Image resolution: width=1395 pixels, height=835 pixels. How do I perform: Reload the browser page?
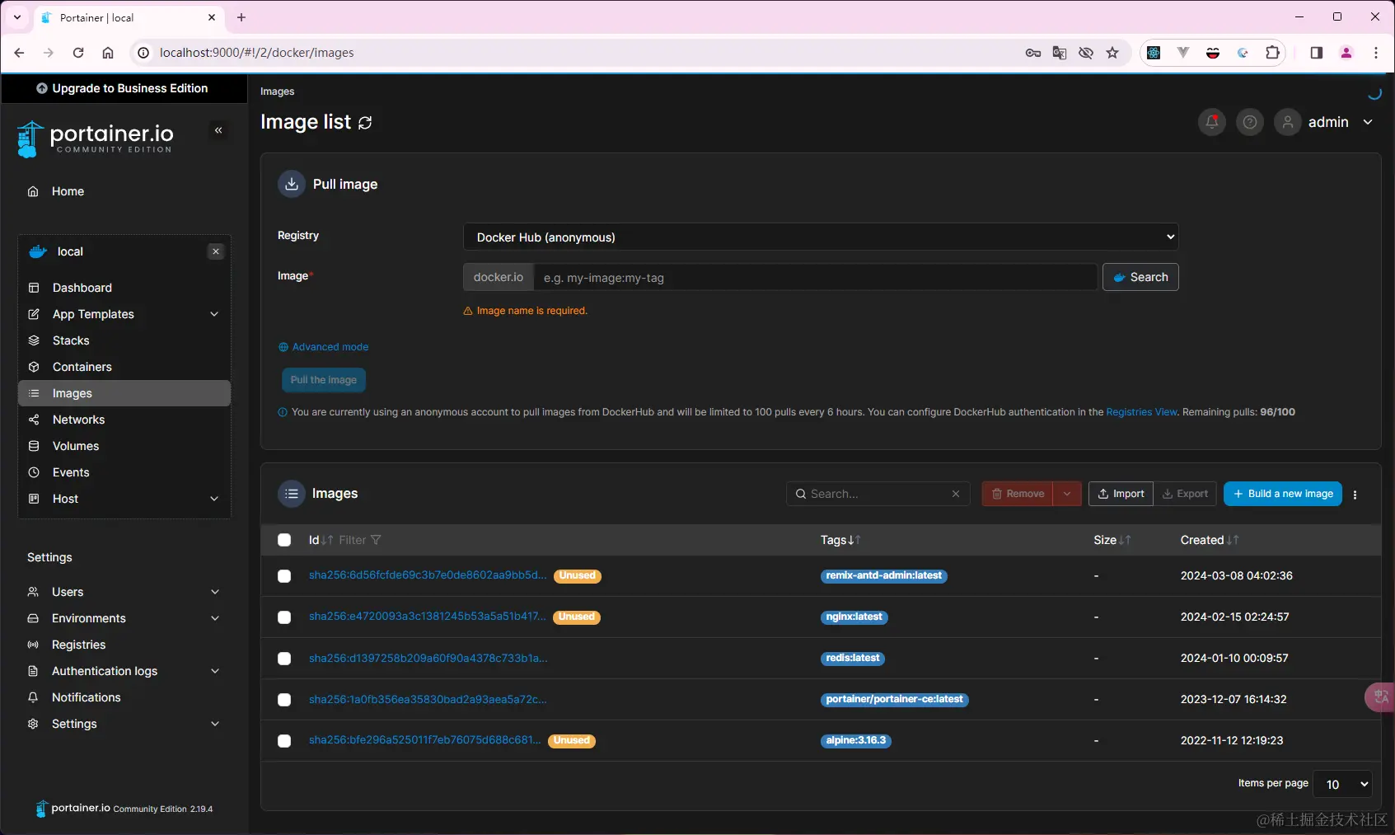tap(78, 53)
